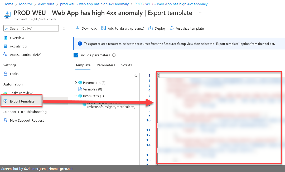Click line number 1 in code editor
This screenshot has width=285, height=172.
click(149, 75)
